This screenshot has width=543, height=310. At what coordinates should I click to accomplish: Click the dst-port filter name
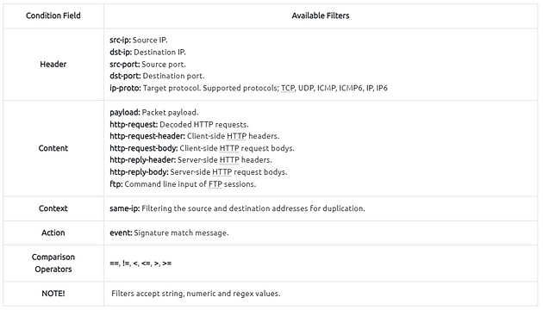point(125,76)
